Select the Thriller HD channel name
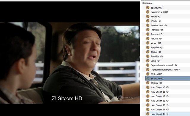The width and height of the screenshot is (190, 116). click(x=156, y=52)
